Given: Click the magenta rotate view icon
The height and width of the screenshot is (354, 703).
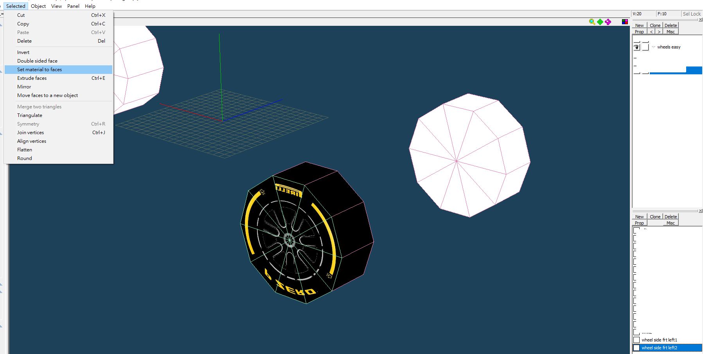Looking at the screenshot, I should (x=608, y=22).
